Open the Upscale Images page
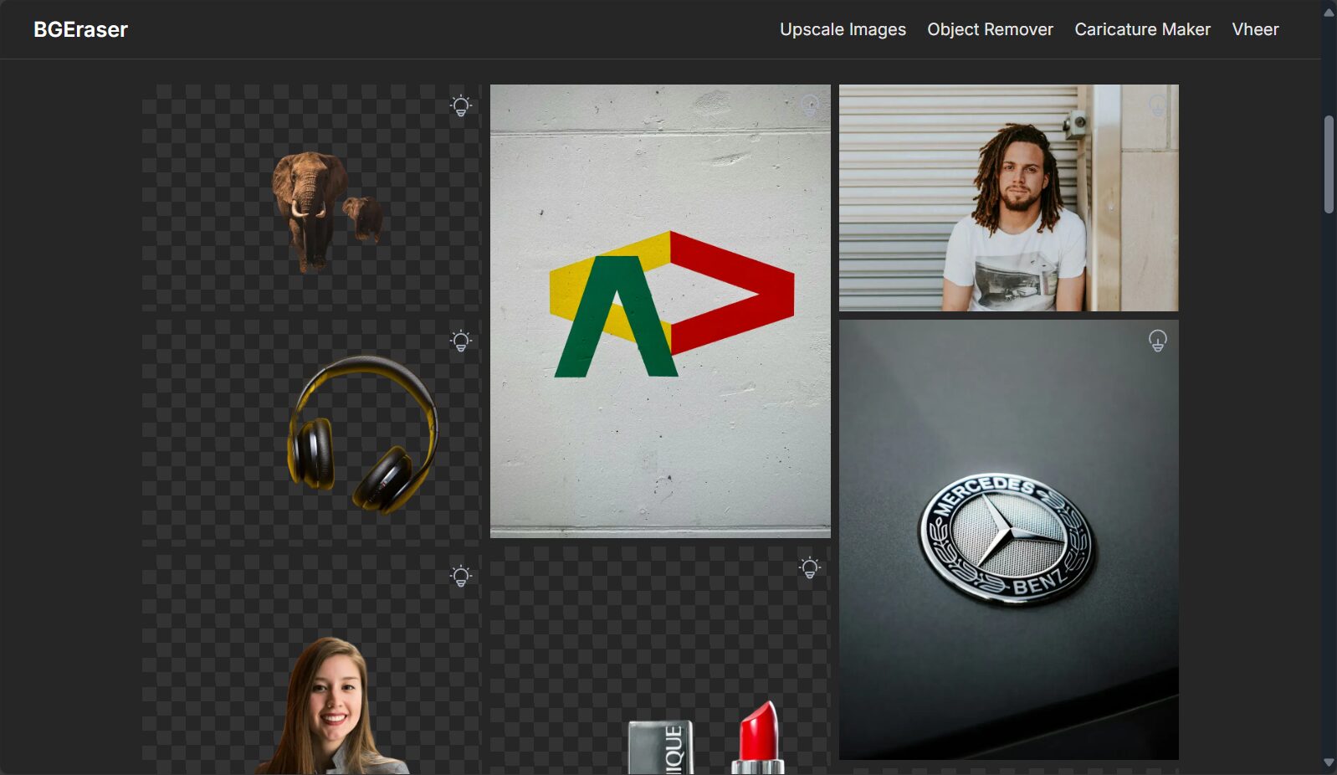Image resolution: width=1337 pixels, height=775 pixels. [x=843, y=29]
